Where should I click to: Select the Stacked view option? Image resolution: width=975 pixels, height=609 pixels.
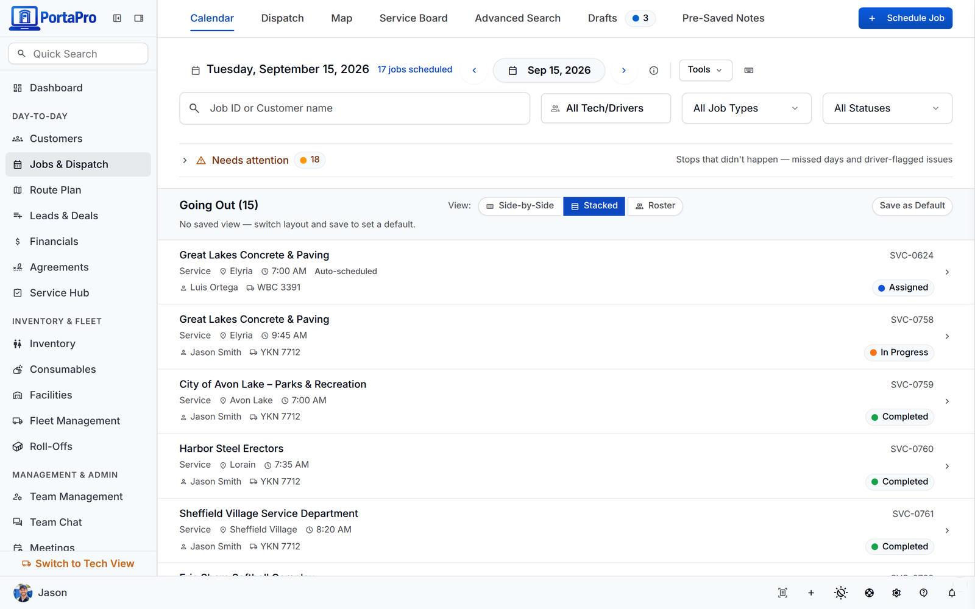(594, 206)
